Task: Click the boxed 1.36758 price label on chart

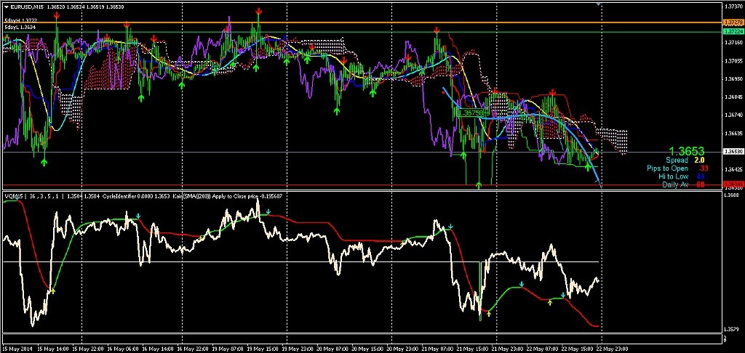Action: pos(471,113)
